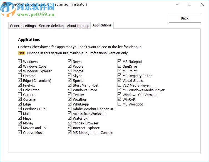
Task: Toggle the MS Wordpad checkbox
Action: (119, 104)
